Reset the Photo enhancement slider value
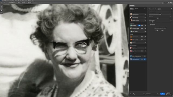The width and height of the screenshot is (173, 97). coord(171,13)
